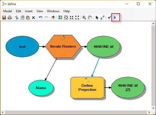Click the Add Data or Tool icon
Image resolution: width=156 pixels, height=115 pixels.
(53, 18)
